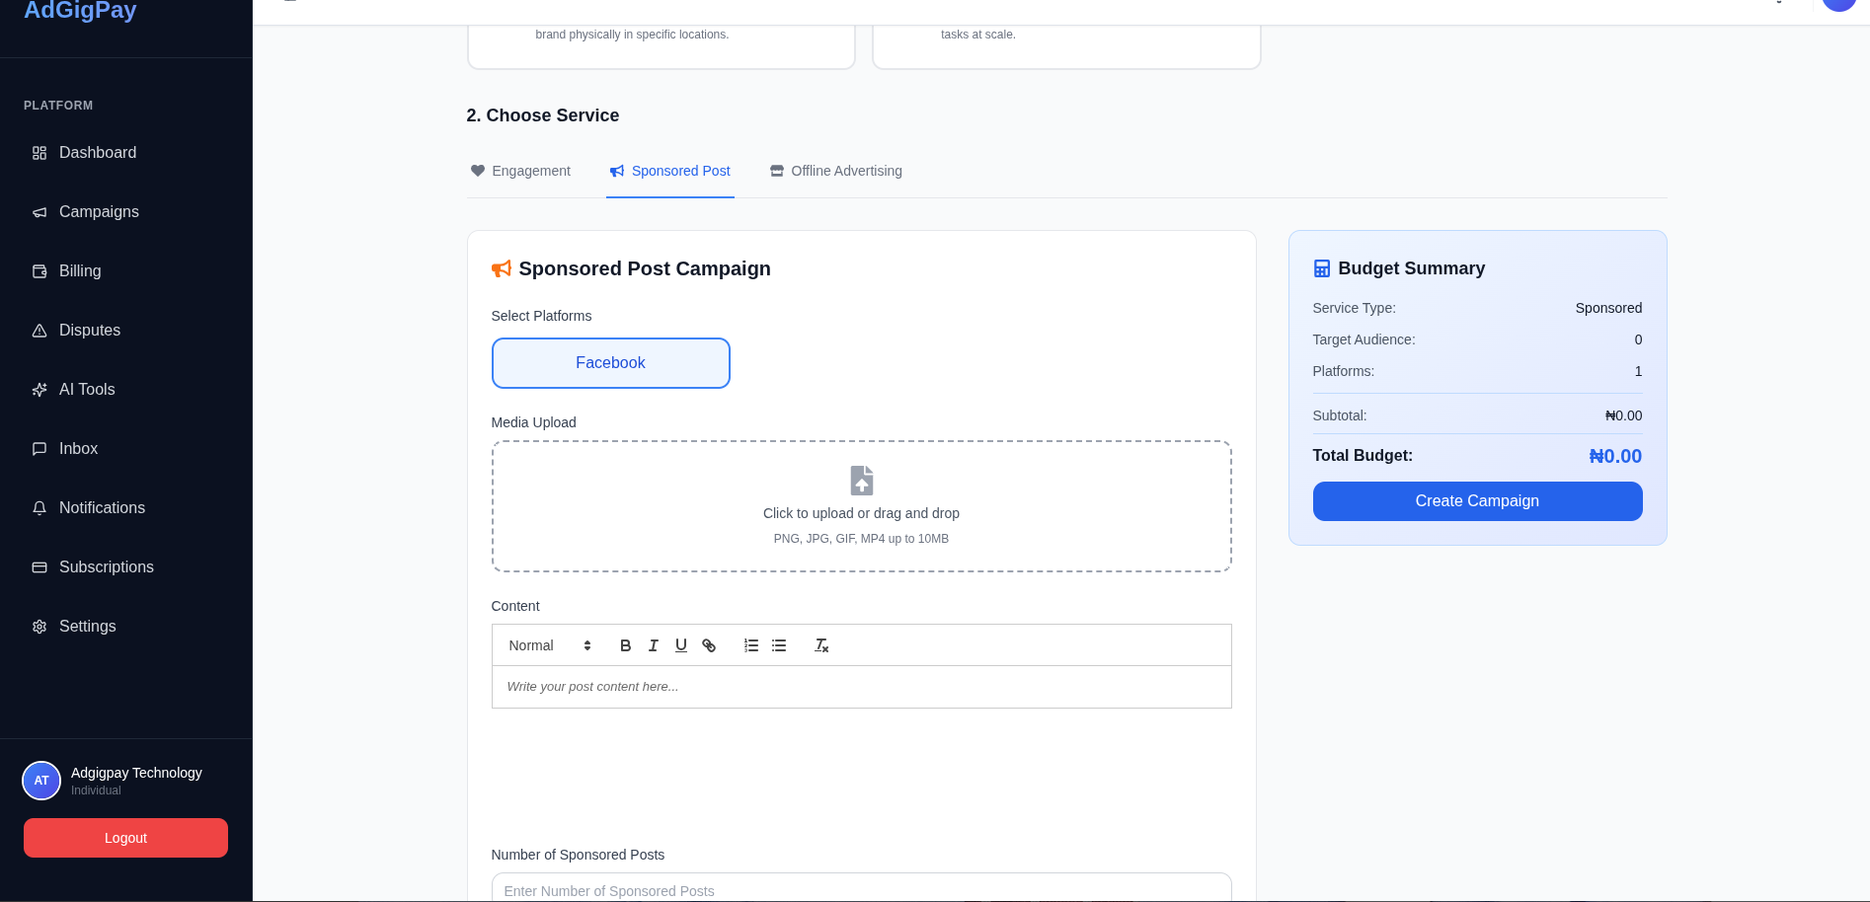Open the Billing page

tap(126, 271)
